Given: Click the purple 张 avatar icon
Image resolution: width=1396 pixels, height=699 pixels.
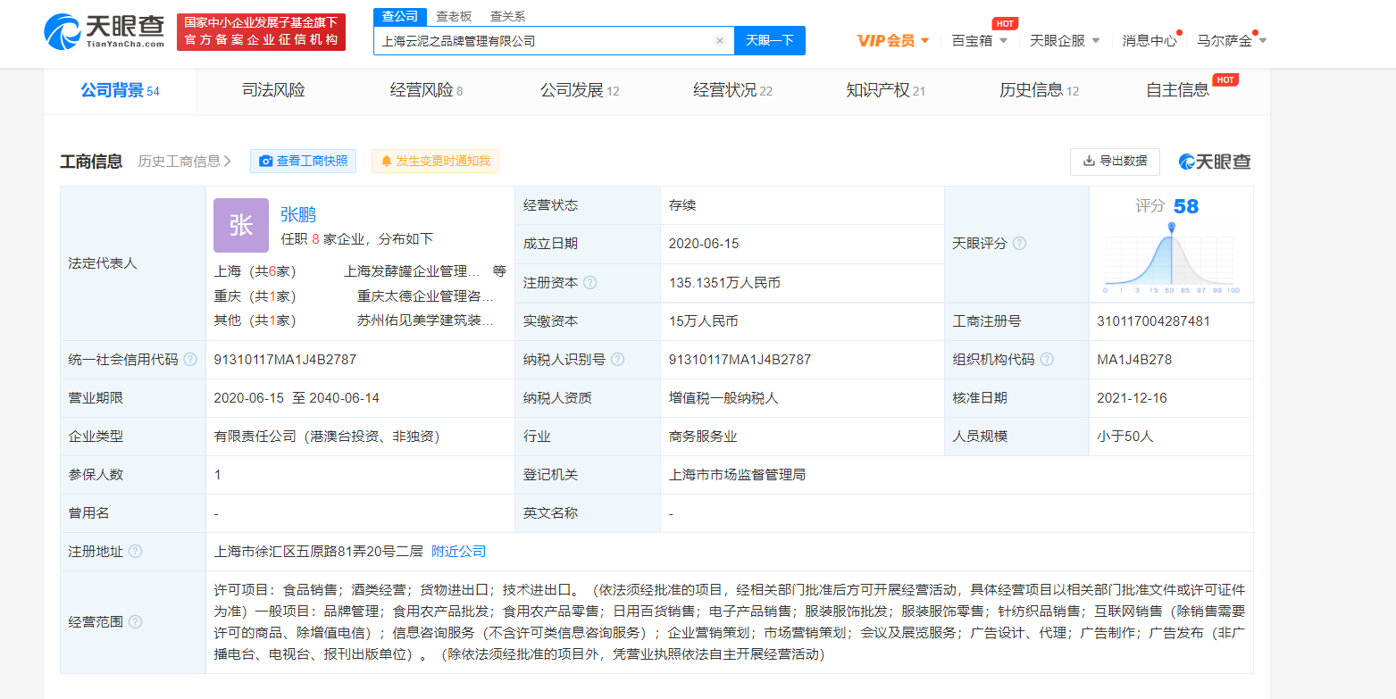Looking at the screenshot, I should coord(241,225).
